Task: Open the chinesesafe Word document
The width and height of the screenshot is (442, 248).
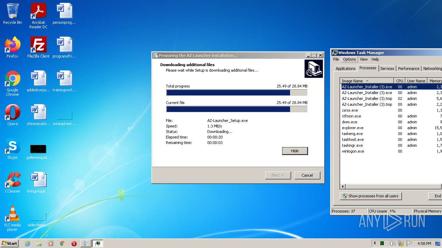Action: 38,115
